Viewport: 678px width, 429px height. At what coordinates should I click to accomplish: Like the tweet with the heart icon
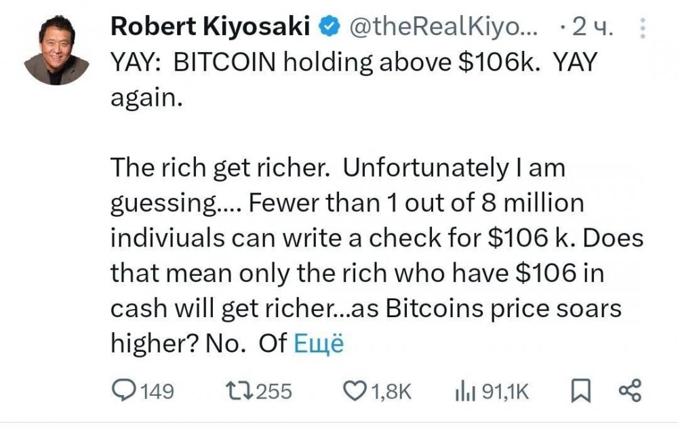[x=355, y=390]
